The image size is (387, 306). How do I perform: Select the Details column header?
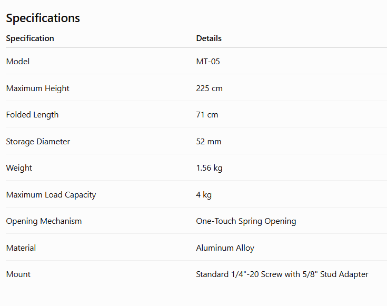pyautogui.click(x=209, y=38)
